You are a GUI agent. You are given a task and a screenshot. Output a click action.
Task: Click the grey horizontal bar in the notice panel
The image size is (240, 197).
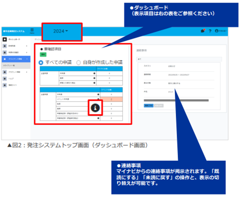click(176, 100)
